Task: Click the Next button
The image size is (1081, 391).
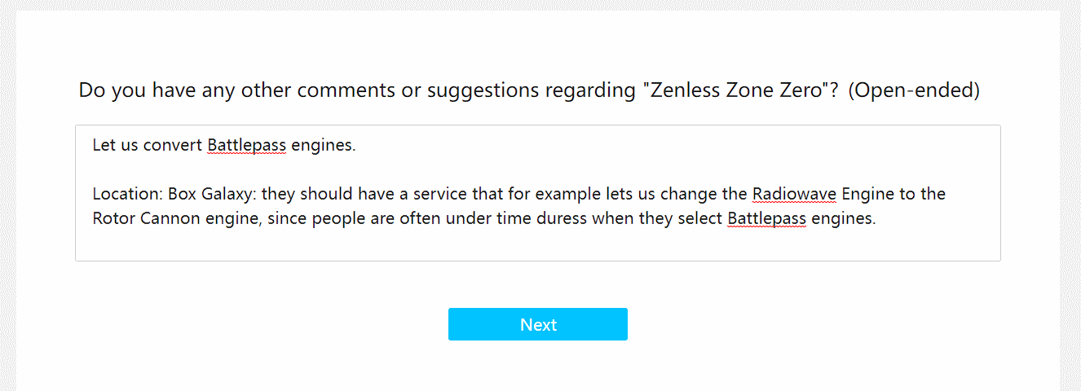Action: [538, 324]
